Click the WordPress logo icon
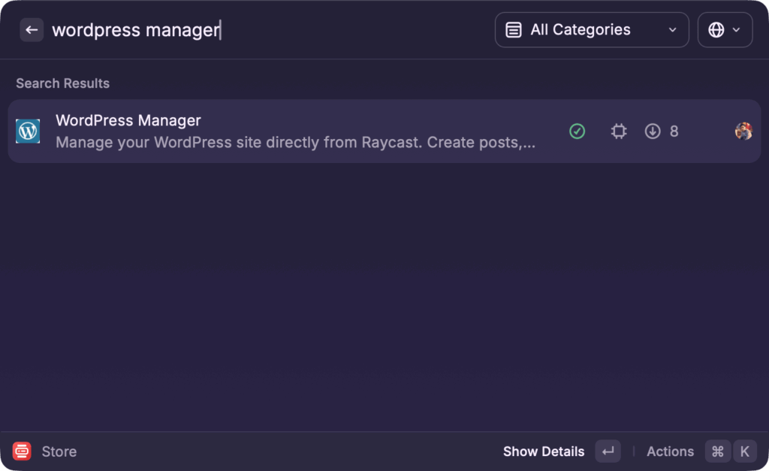This screenshot has width=769, height=471. coord(28,131)
